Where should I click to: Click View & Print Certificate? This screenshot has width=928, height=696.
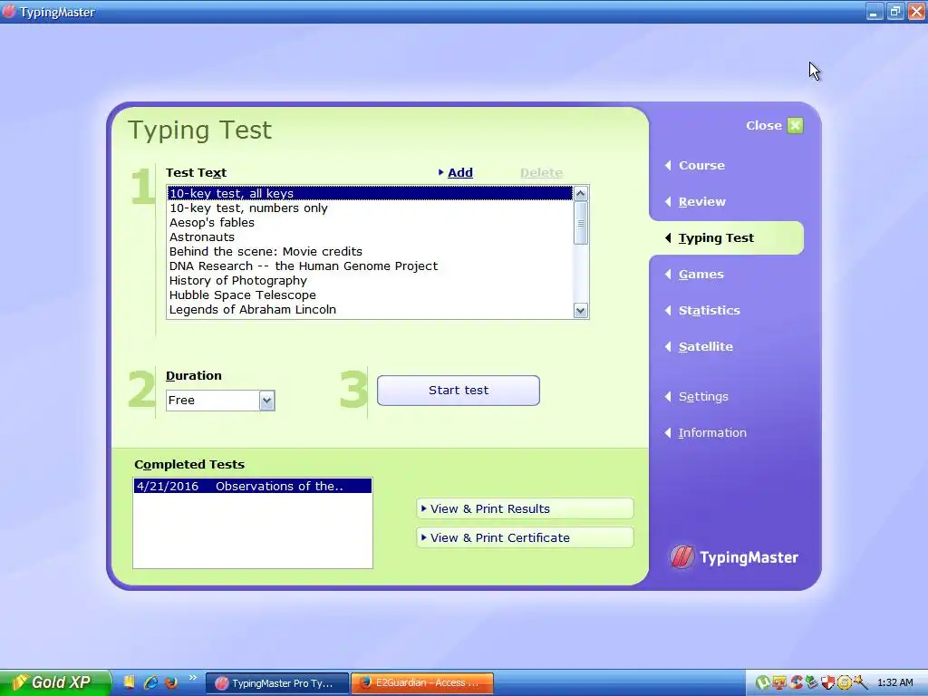click(525, 537)
